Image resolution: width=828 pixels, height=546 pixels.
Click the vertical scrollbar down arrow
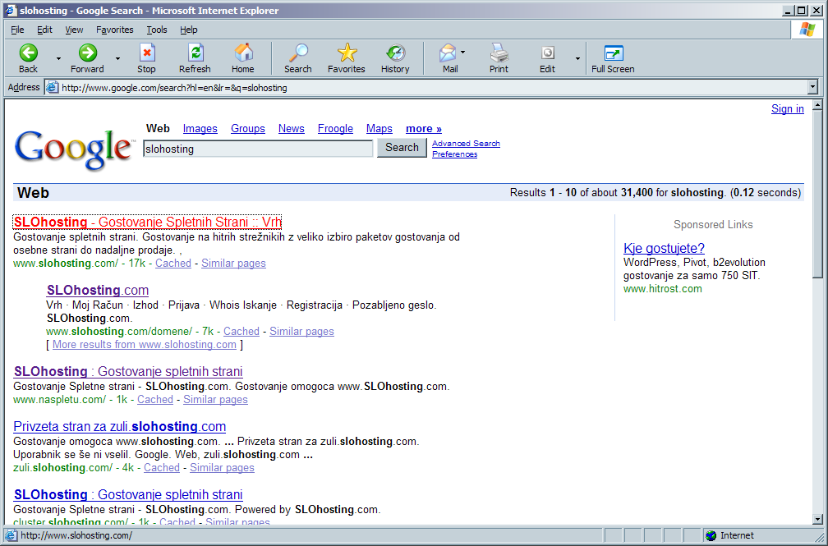[817, 520]
